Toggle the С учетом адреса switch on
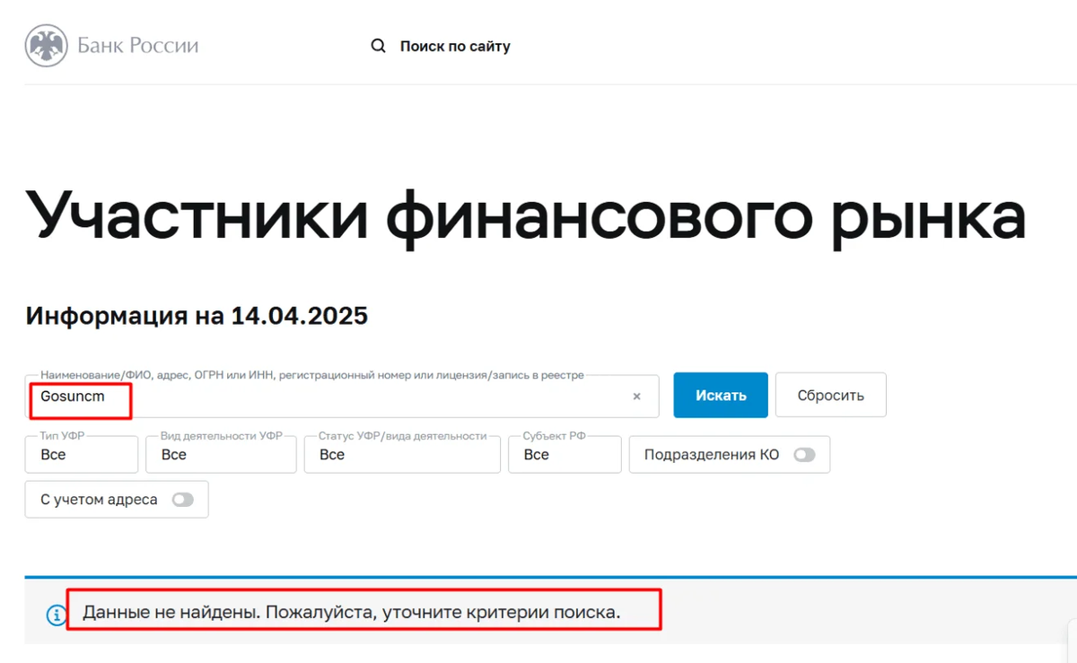 [184, 499]
